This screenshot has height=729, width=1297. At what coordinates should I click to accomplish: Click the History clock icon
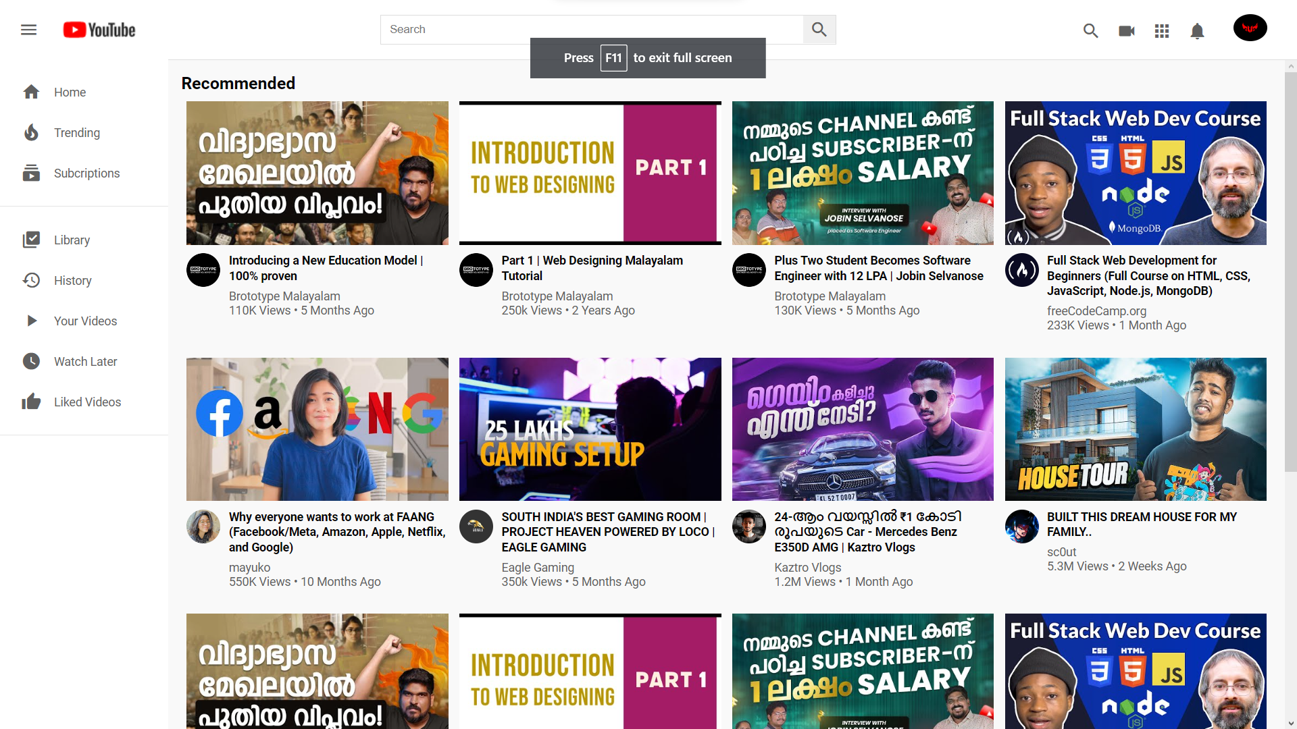tap(31, 280)
